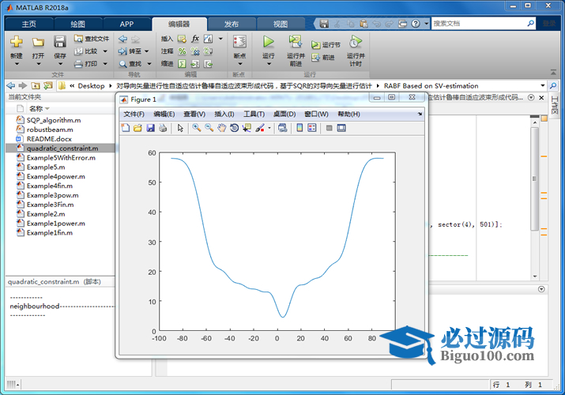565x395 pixels.
Task: Select quadratic_constraint.m in file list
Action: point(61,149)
